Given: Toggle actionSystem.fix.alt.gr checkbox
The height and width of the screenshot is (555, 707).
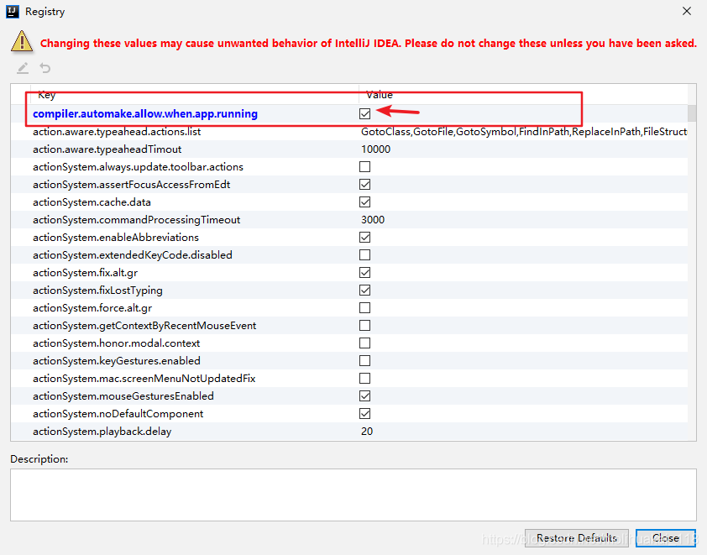Looking at the screenshot, I should click(x=364, y=272).
